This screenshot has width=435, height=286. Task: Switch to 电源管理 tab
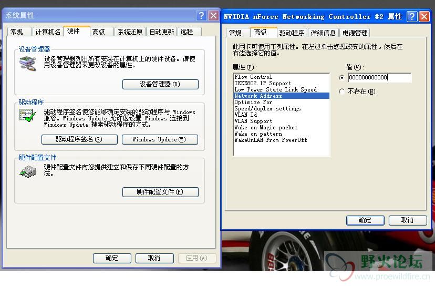[x=355, y=33]
